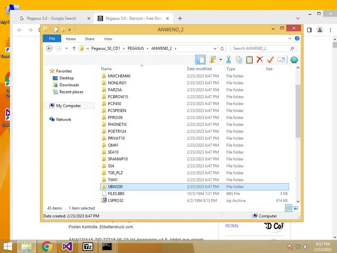Refresh the ANWEND_2 folder
The height and width of the screenshot is (253, 337).
(x=222, y=48)
